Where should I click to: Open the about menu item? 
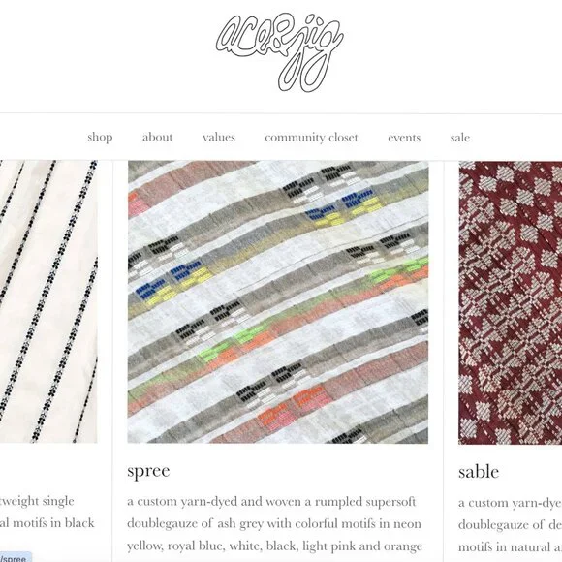click(x=157, y=137)
